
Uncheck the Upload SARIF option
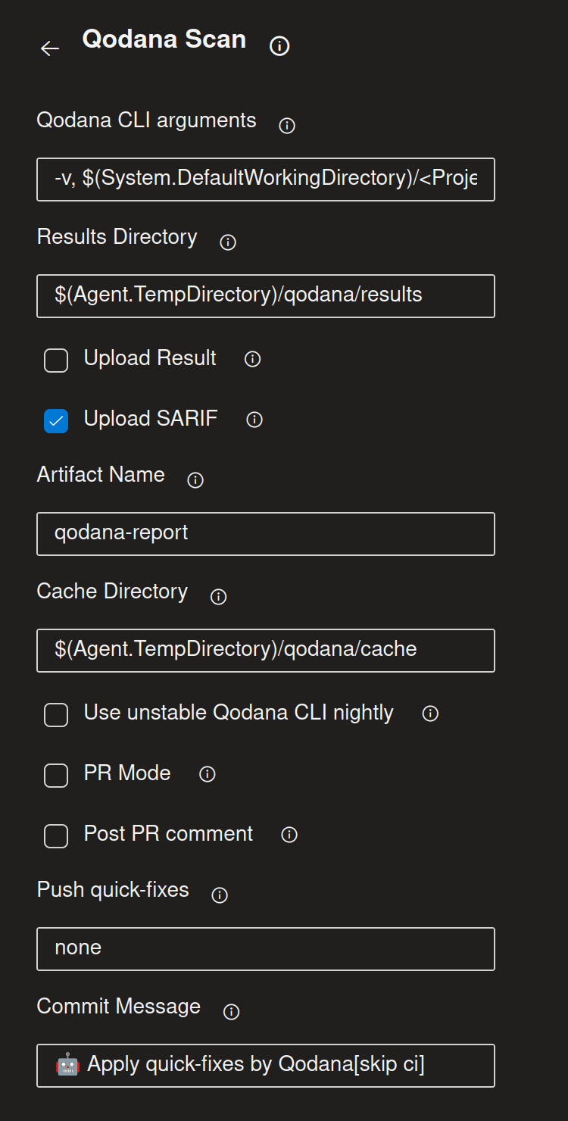tap(55, 420)
